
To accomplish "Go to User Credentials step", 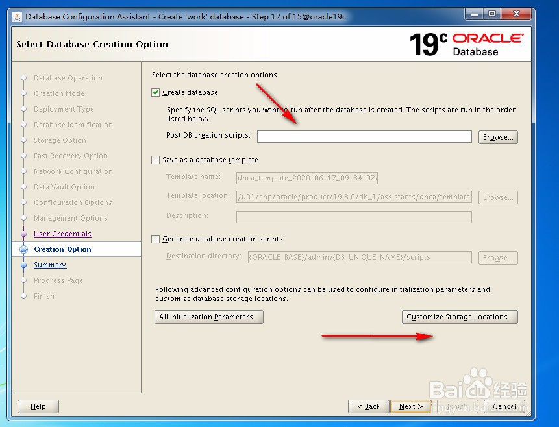I will pyautogui.click(x=63, y=234).
